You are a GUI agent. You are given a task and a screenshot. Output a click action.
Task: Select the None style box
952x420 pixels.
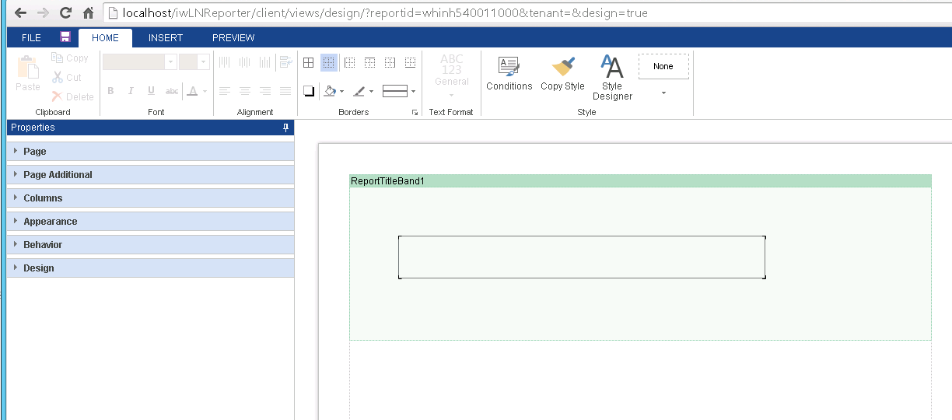[x=663, y=67]
